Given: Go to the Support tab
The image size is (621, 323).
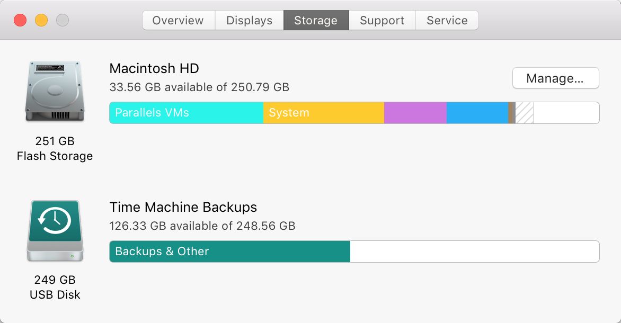Looking at the screenshot, I should pos(382,20).
